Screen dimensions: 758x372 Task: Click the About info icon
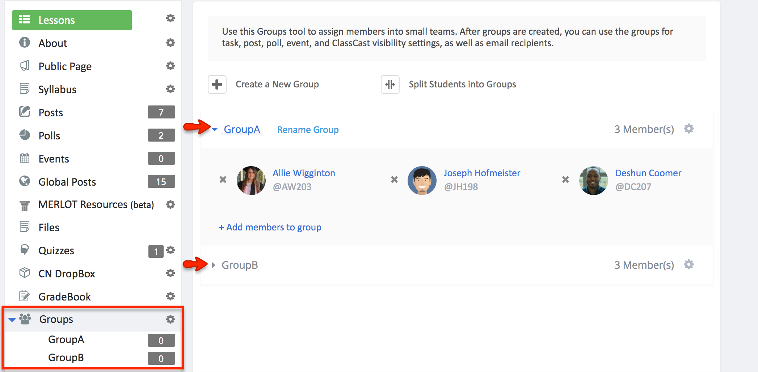(x=25, y=43)
